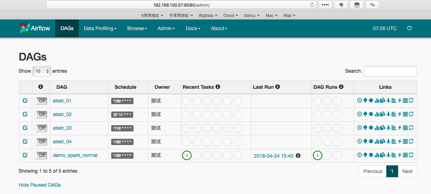Image resolution: width=431 pixels, height=194 pixels.
Task: Open the atest_01 DAG link
Action: coord(62,101)
